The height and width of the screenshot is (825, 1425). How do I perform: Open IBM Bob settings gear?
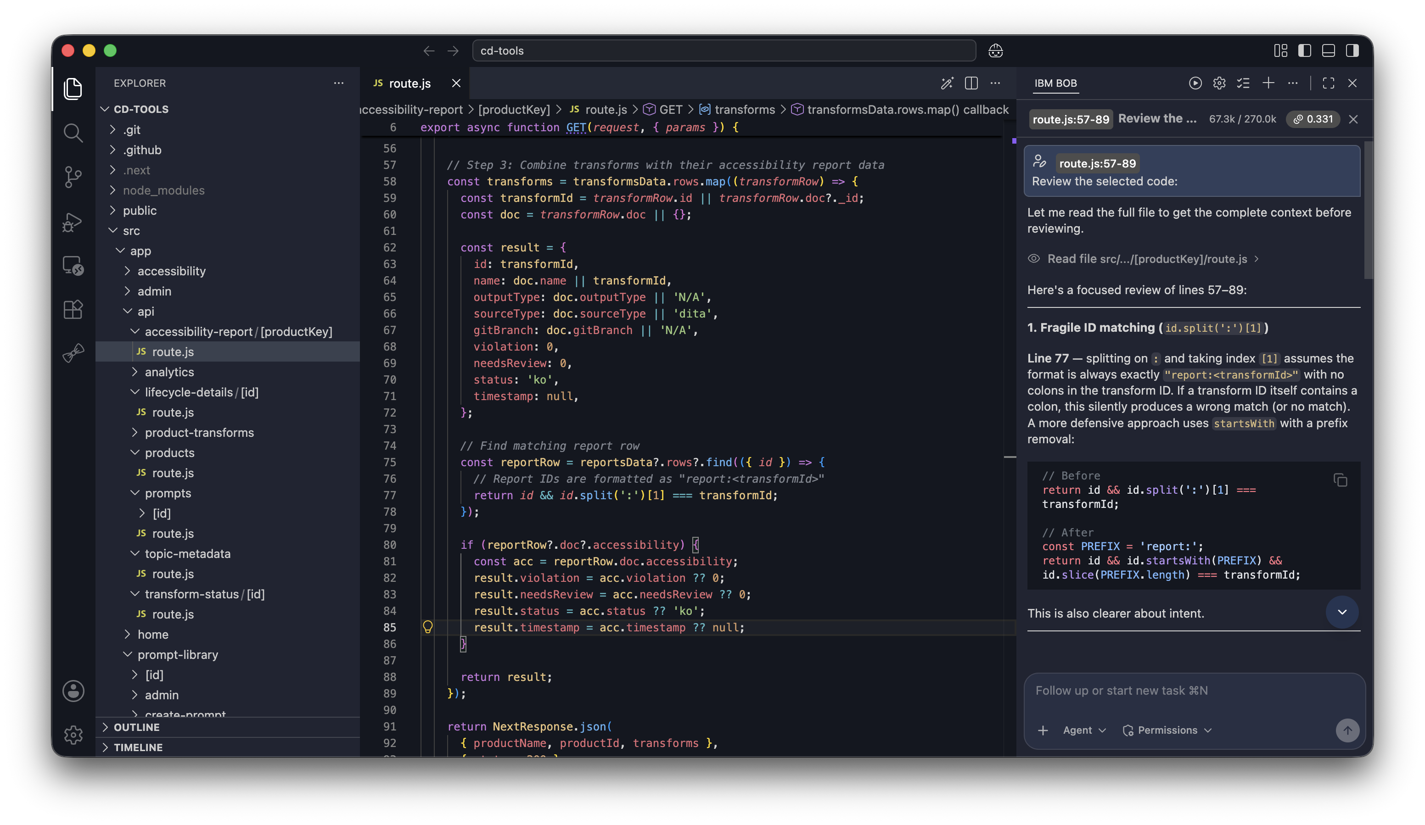tap(1219, 83)
